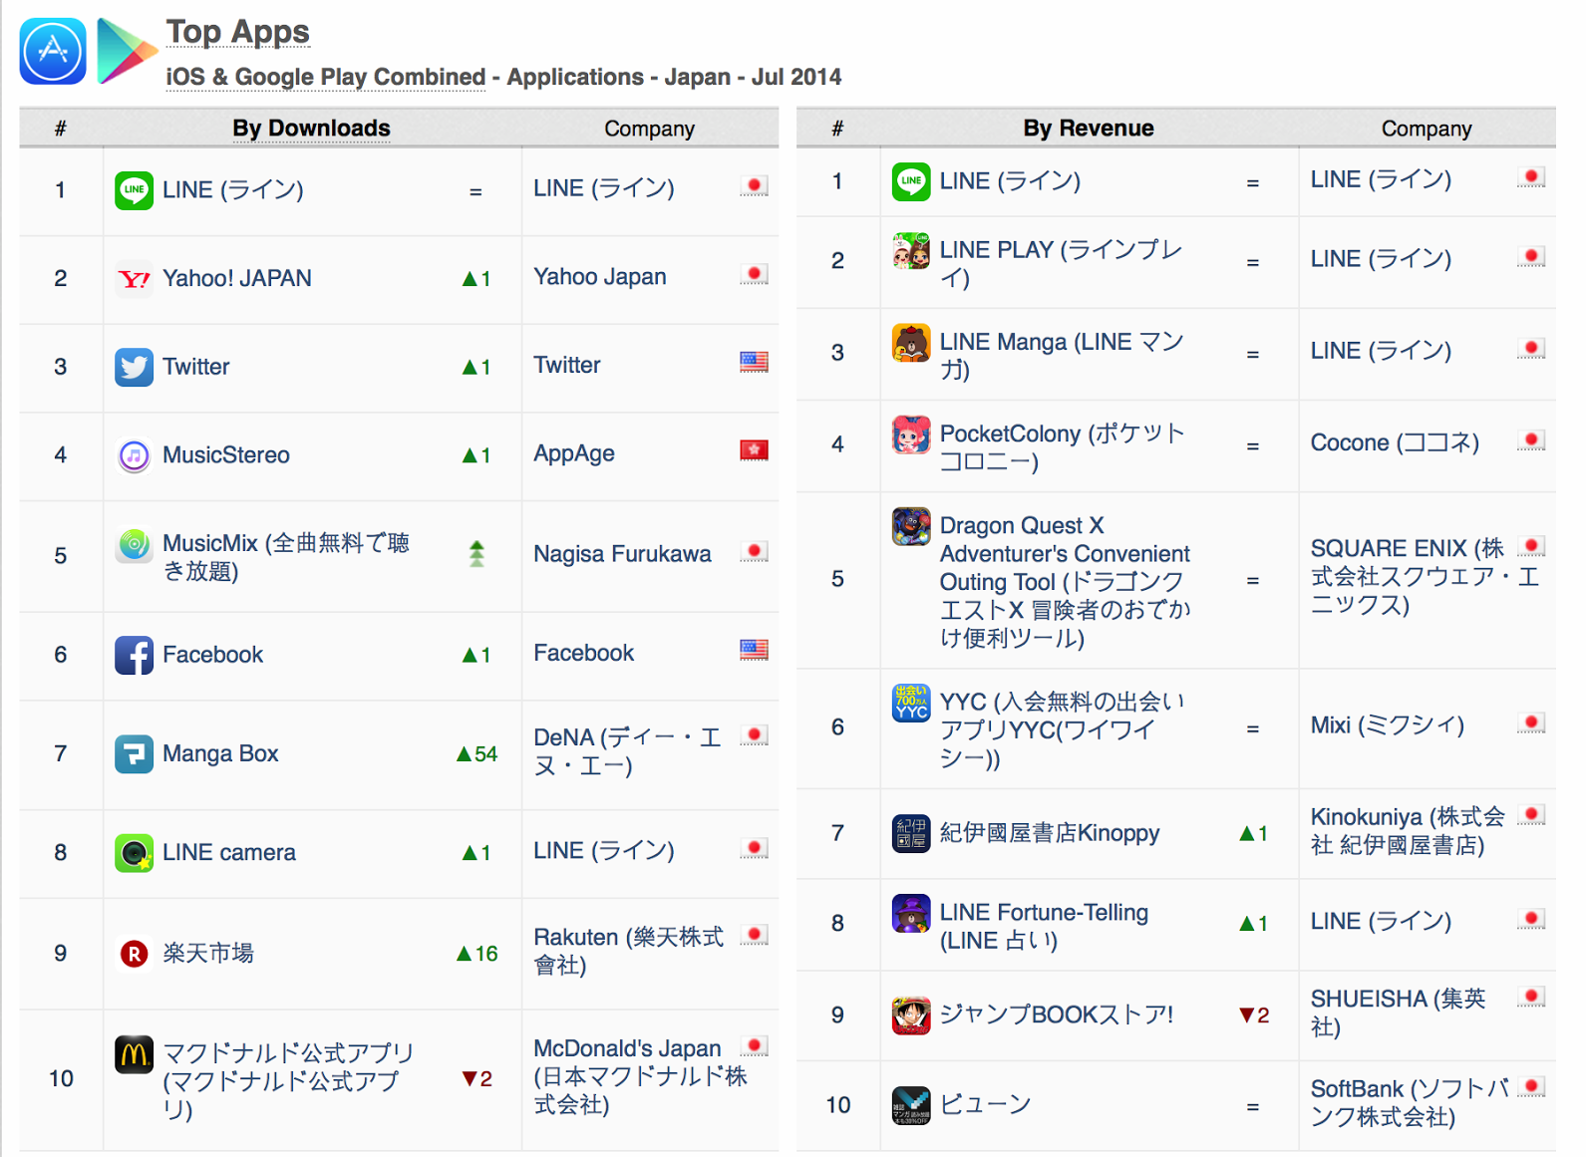This screenshot has height=1157, width=1586.
Task: Click the Mixi (ミクシィ) company name
Action: tap(1388, 724)
